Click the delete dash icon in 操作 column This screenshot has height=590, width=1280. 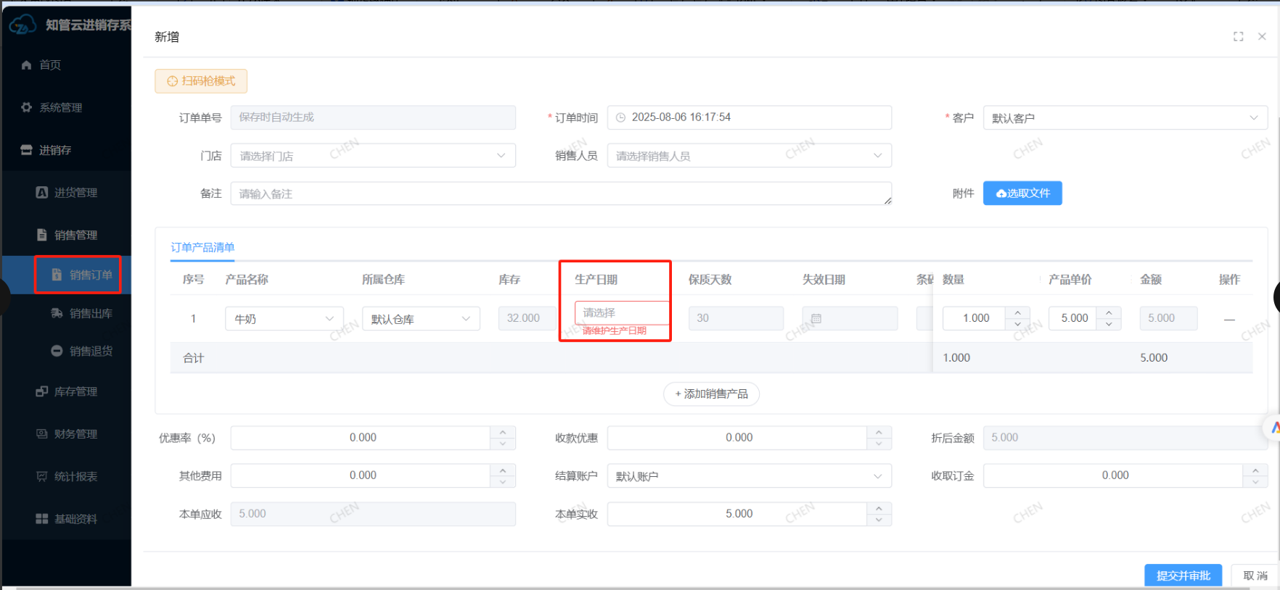point(1229,319)
